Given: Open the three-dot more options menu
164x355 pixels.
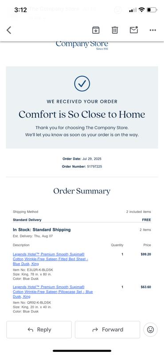Looking at the screenshot, I should [153, 30].
